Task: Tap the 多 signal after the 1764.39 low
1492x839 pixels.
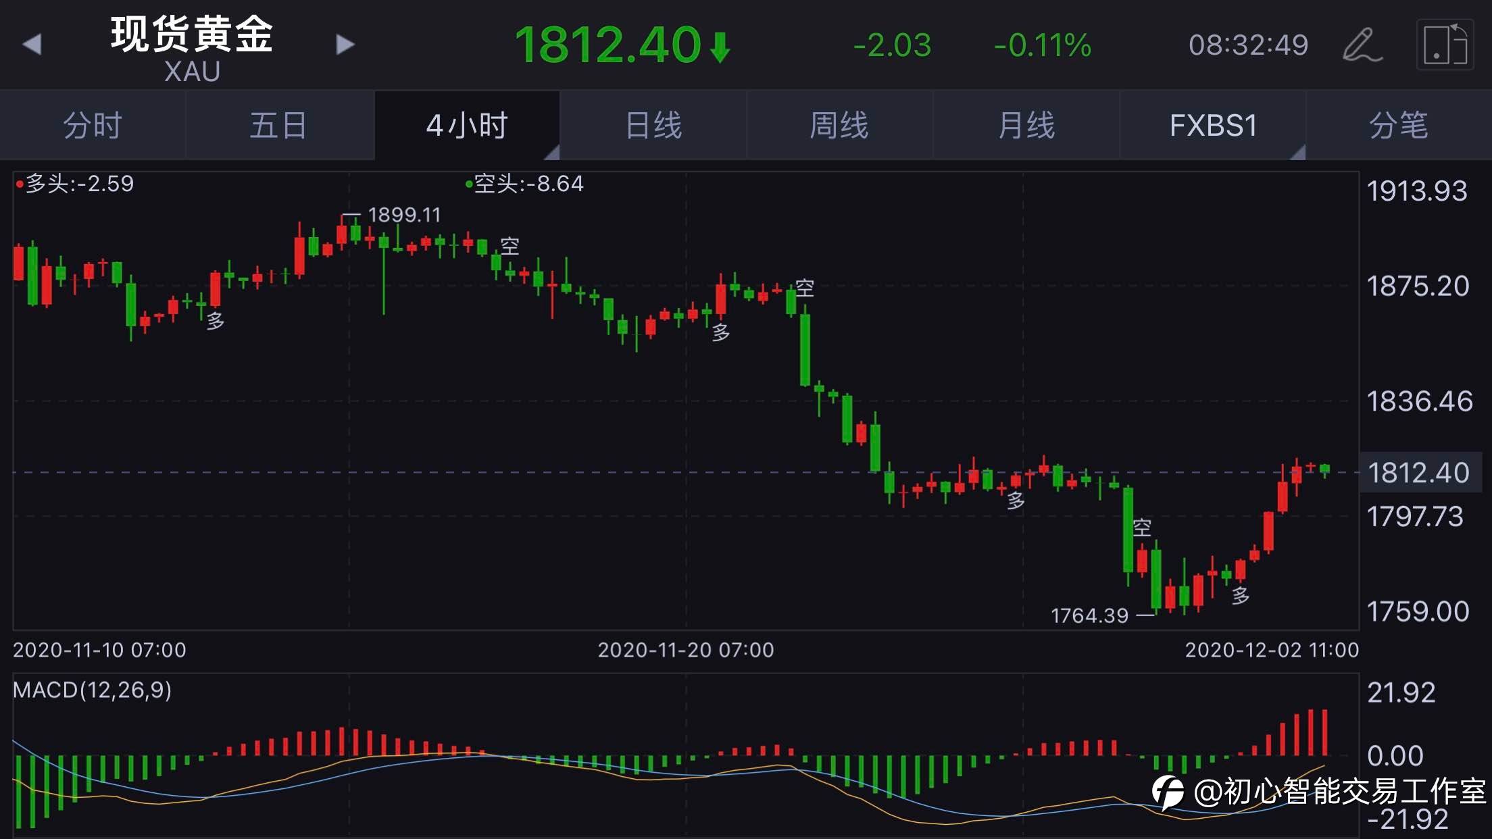Action: 1240,595
